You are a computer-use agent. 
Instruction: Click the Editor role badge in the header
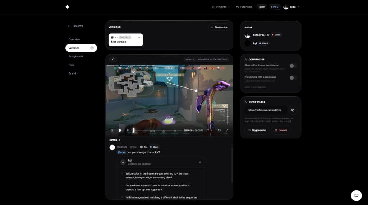262,7
